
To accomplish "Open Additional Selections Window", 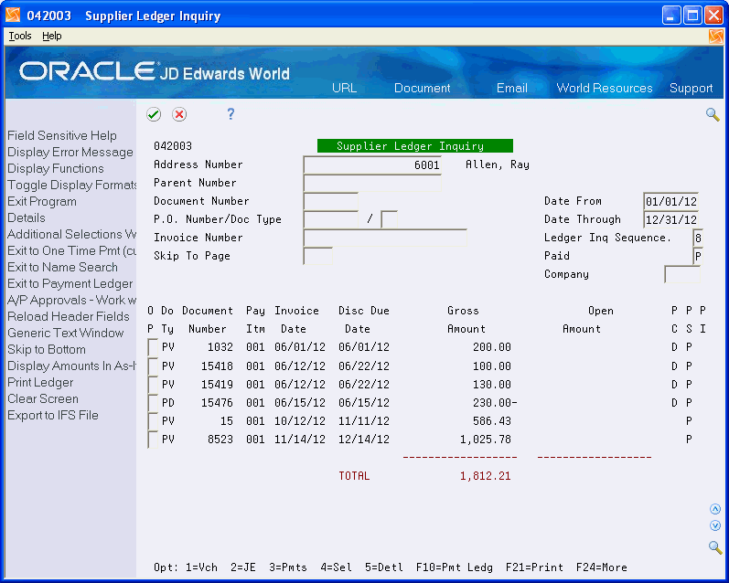I will point(71,234).
